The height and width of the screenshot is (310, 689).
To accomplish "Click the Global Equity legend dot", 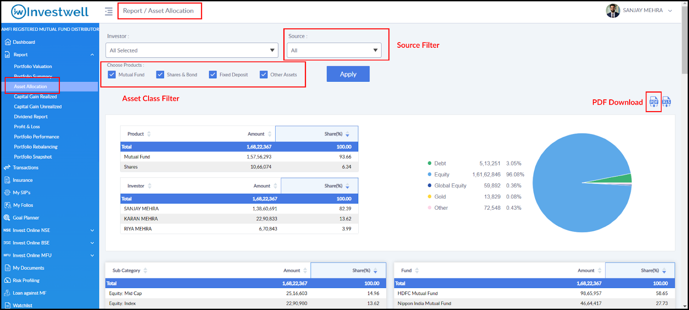I will [429, 186].
